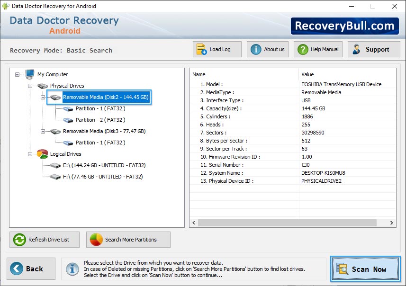Image resolution: width=406 pixels, height=286 pixels.
Task: Click the Support person icon
Action: (356, 49)
